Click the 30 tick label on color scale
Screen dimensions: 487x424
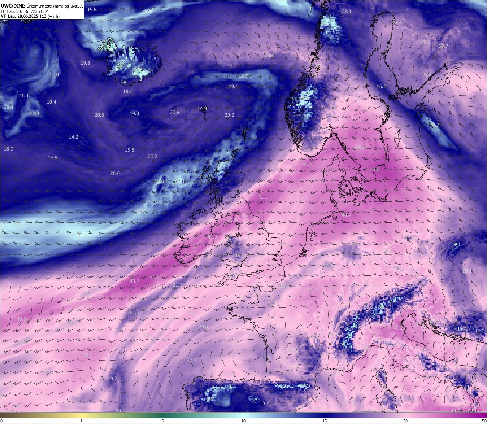point(406,421)
